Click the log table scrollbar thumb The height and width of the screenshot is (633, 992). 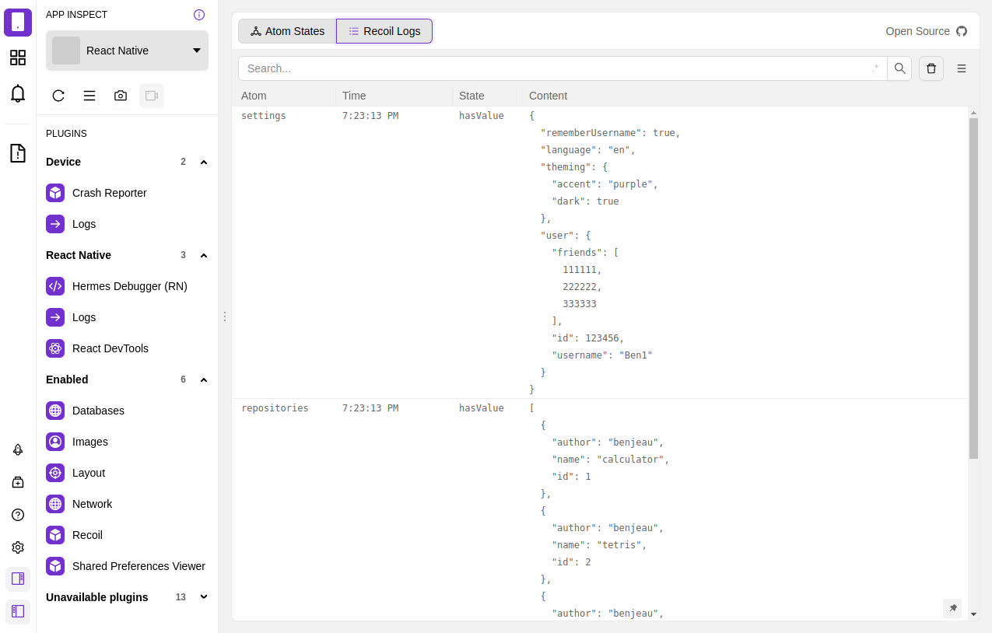click(x=973, y=289)
